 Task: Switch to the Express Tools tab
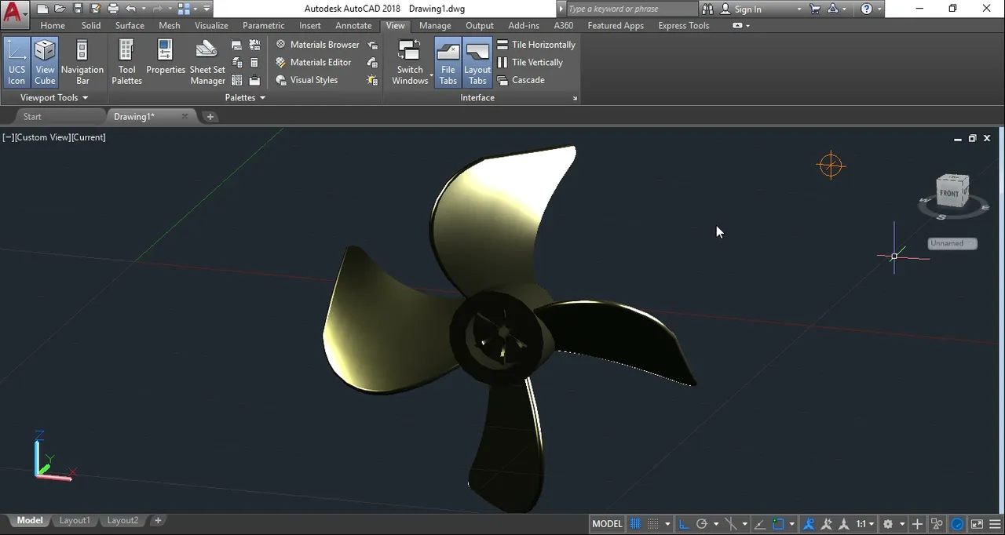tap(683, 25)
